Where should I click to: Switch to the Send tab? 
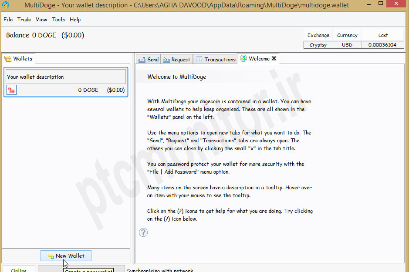tap(148, 59)
